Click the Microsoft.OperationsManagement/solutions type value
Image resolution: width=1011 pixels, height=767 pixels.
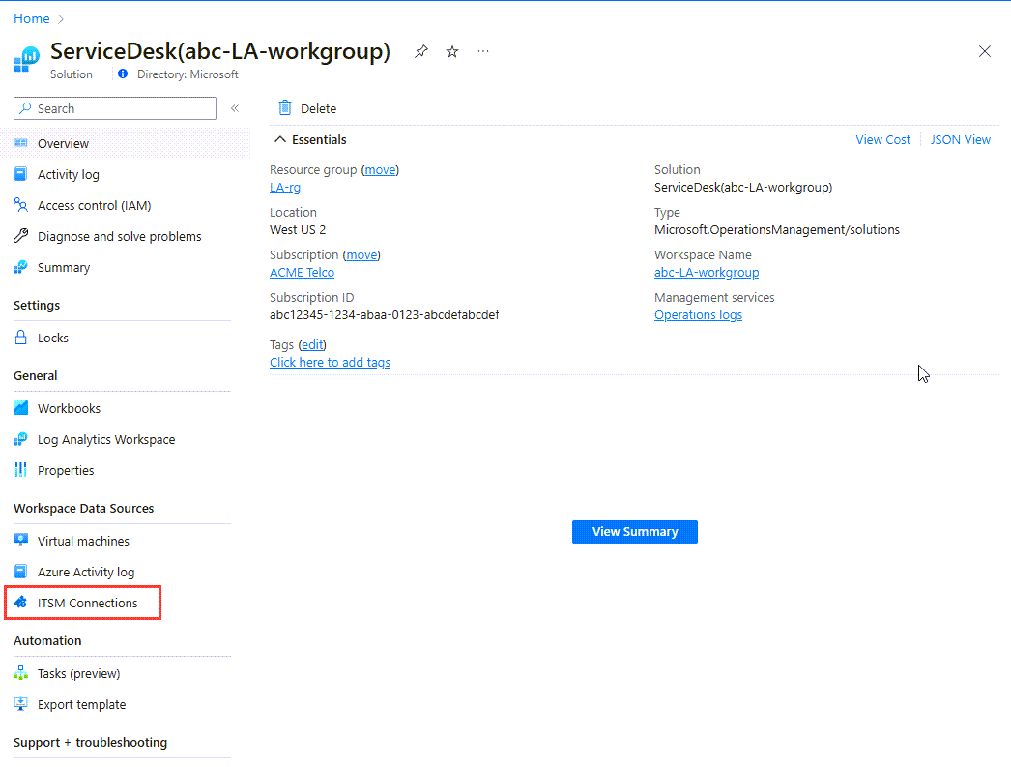(777, 229)
